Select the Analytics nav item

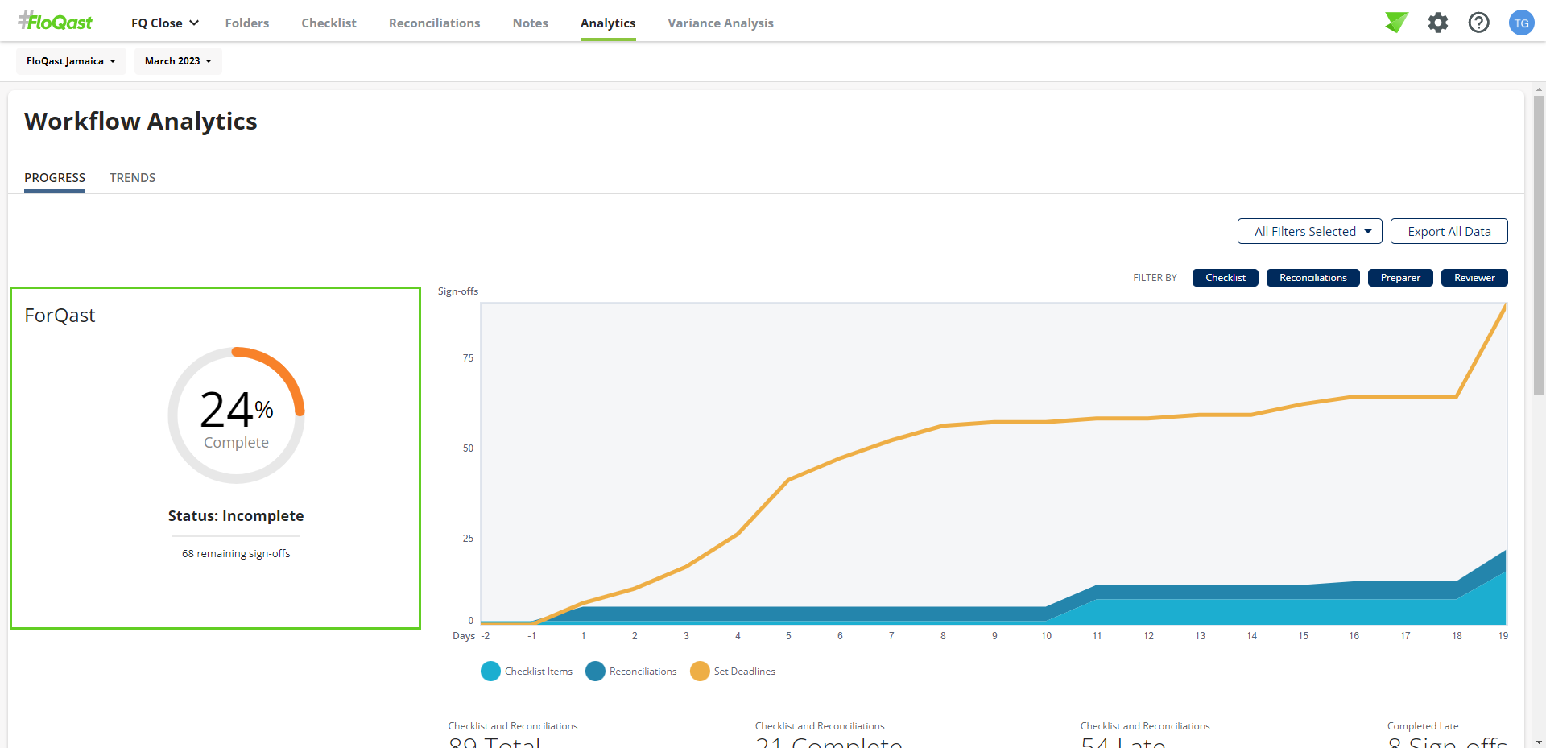click(x=608, y=23)
